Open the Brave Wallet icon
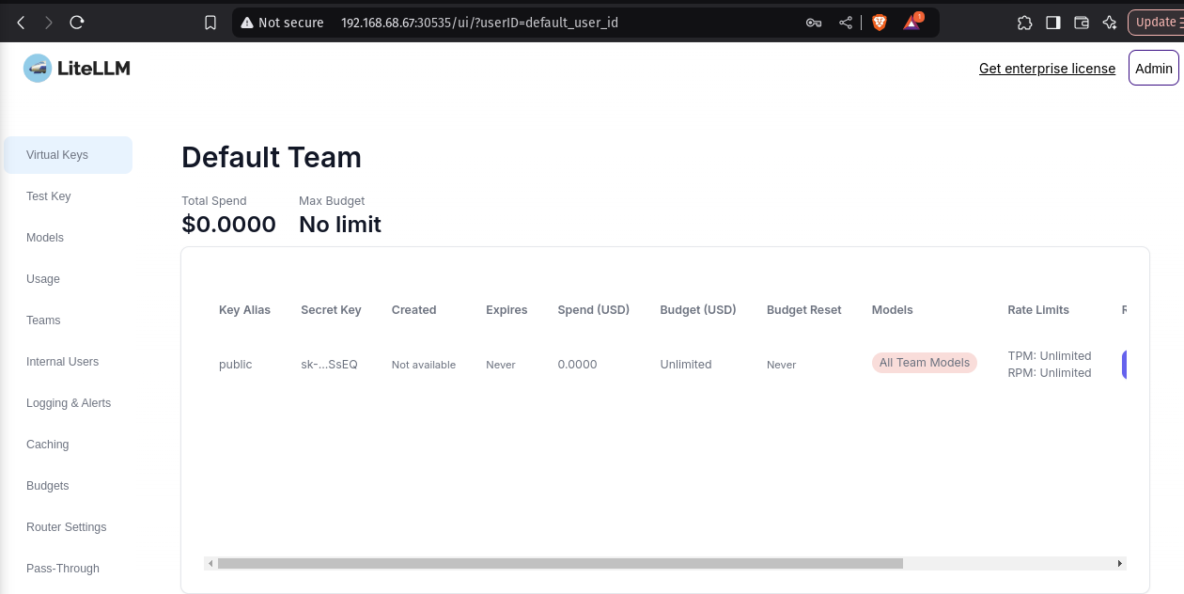Image resolution: width=1184 pixels, height=594 pixels. [1082, 23]
